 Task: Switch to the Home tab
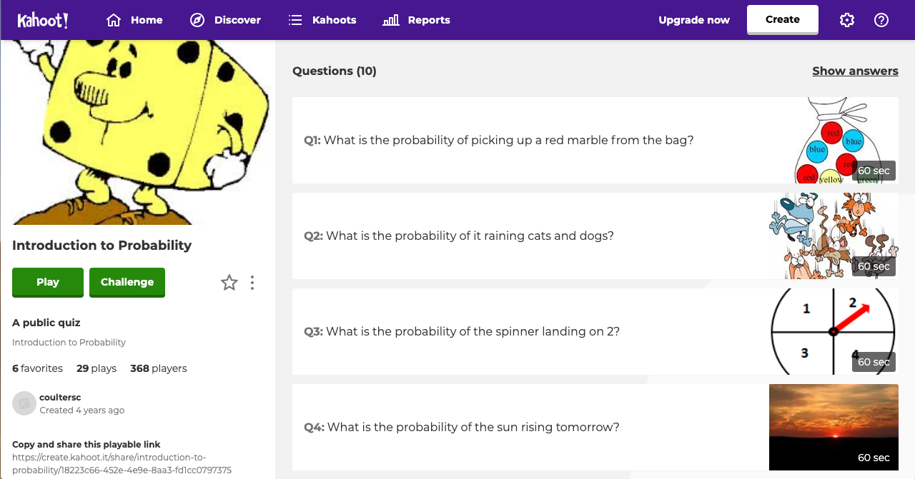[134, 20]
